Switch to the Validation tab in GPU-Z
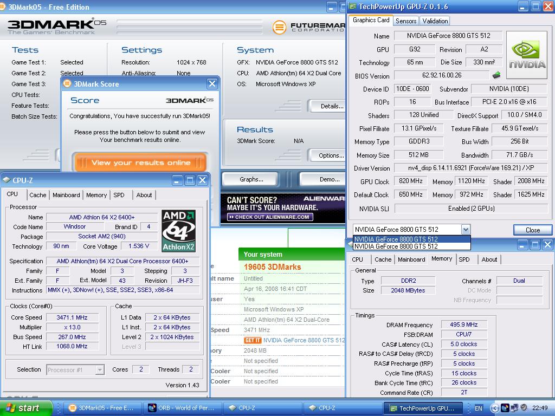Viewport: 555px width, 416px height. 435,21
